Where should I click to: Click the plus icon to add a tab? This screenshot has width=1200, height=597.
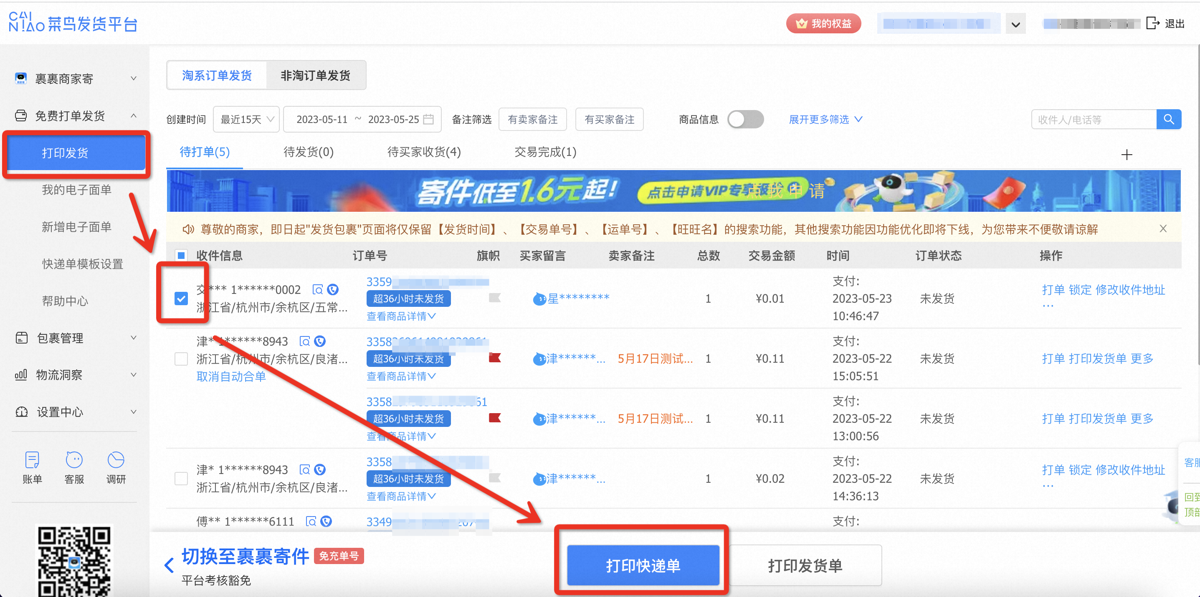point(1127,154)
